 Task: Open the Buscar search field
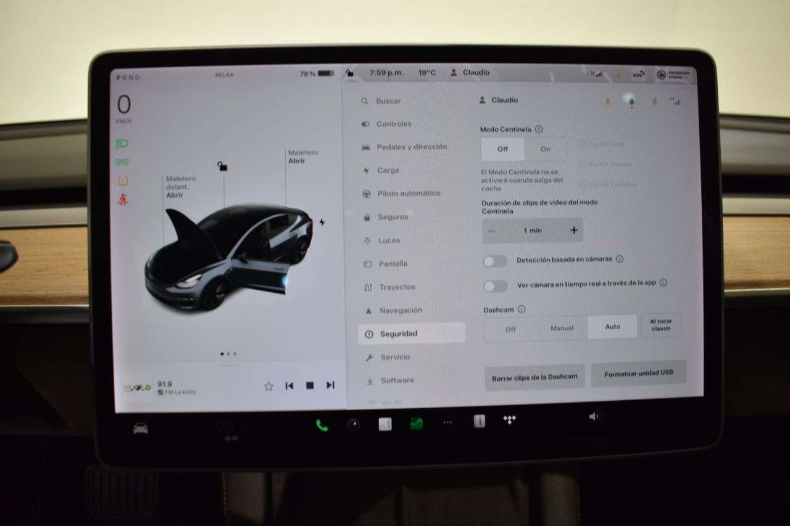click(388, 101)
